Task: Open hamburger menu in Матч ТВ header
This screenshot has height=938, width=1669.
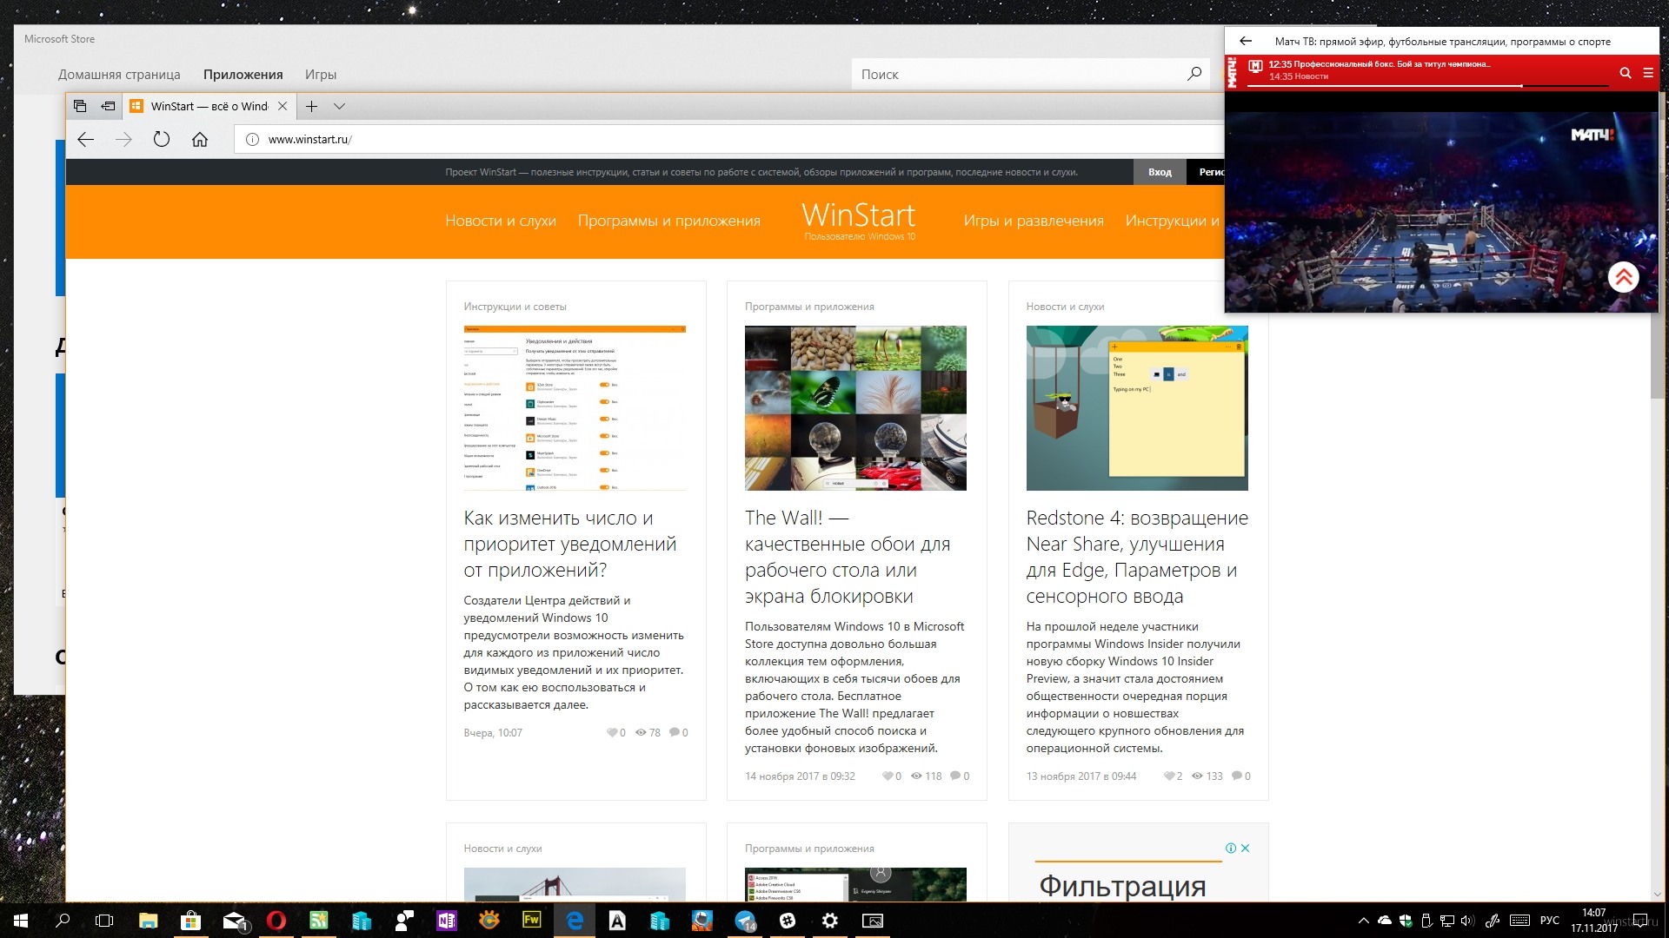Action: (1648, 73)
